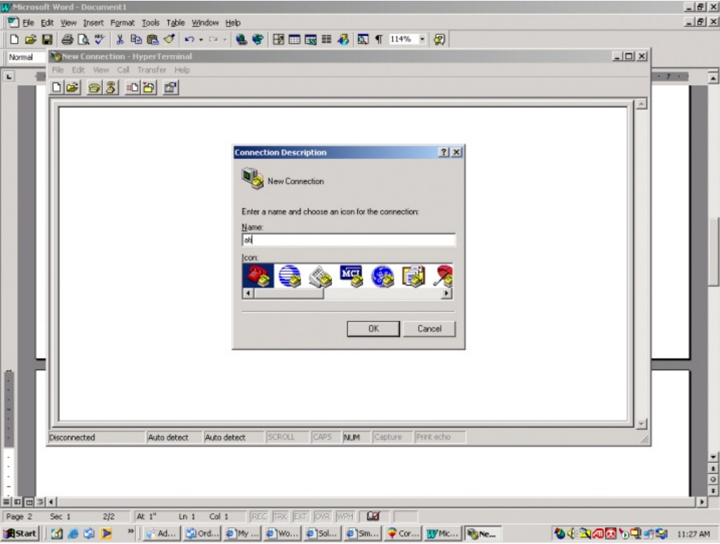The image size is (720, 544).
Task: Select the MCI connection icon
Action: pos(351,276)
